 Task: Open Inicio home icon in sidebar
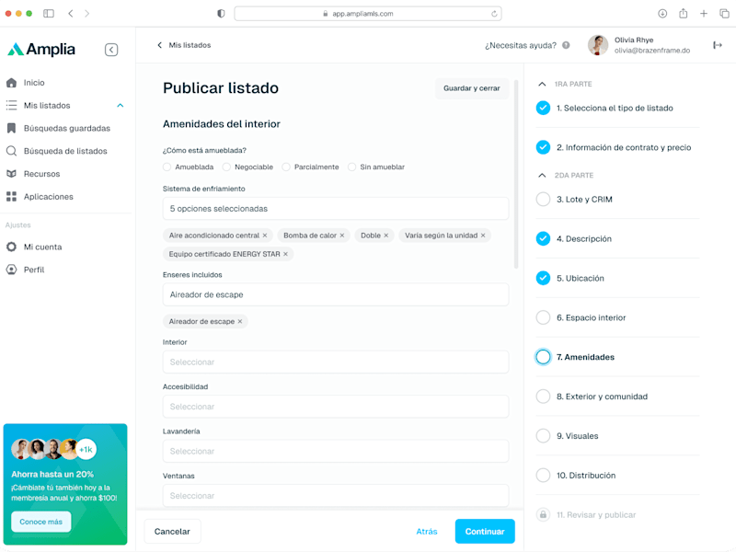[11, 83]
